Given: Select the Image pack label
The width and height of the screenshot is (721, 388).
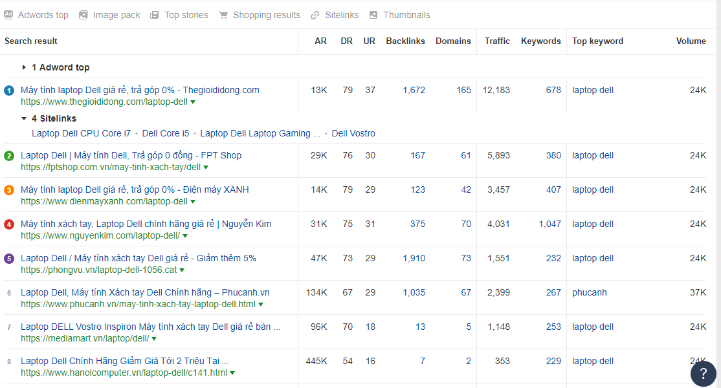Looking at the screenshot, I should [x=116, y=15].
